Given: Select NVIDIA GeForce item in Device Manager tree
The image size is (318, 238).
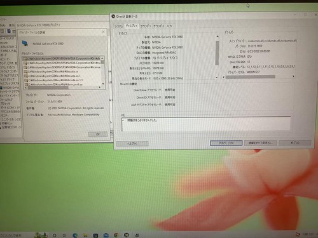Looking at the screenshot, I should [10, 88].
